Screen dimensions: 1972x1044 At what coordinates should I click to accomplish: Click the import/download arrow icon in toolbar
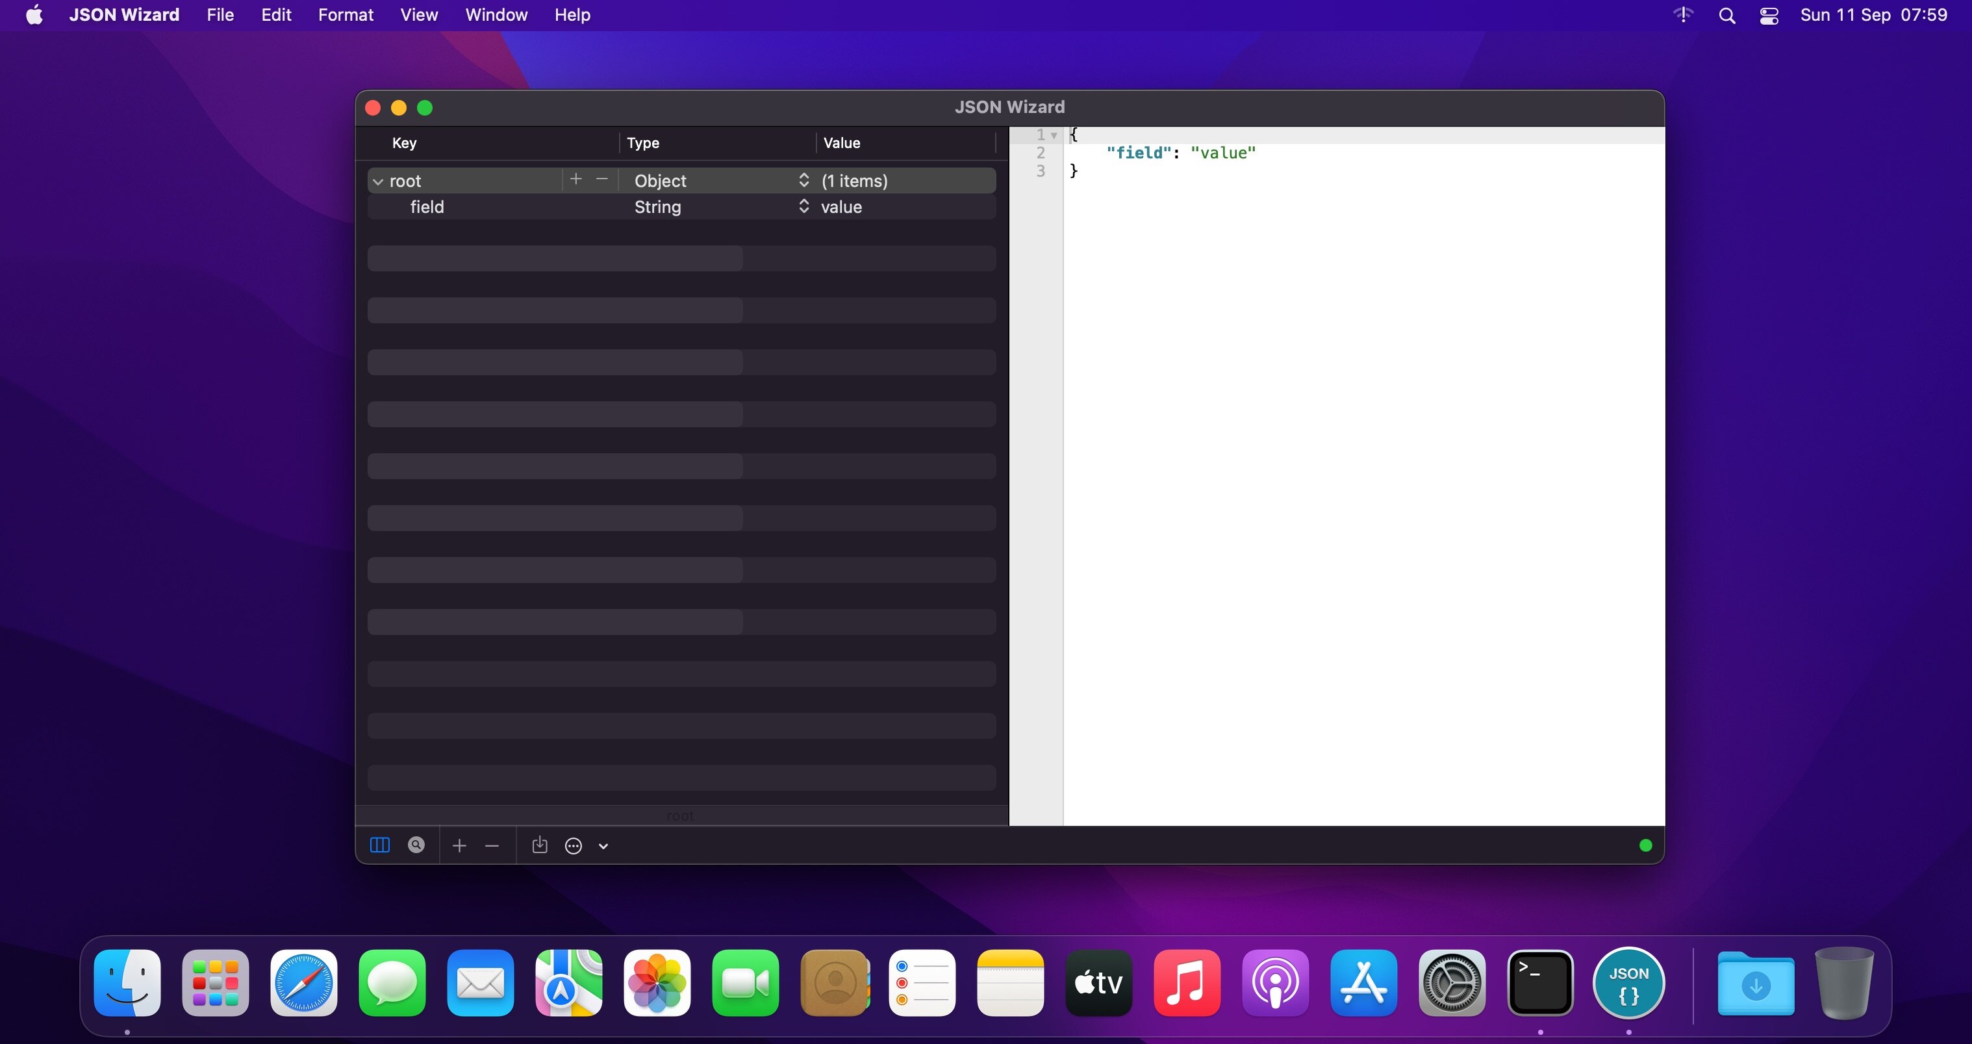pos(540,845)
